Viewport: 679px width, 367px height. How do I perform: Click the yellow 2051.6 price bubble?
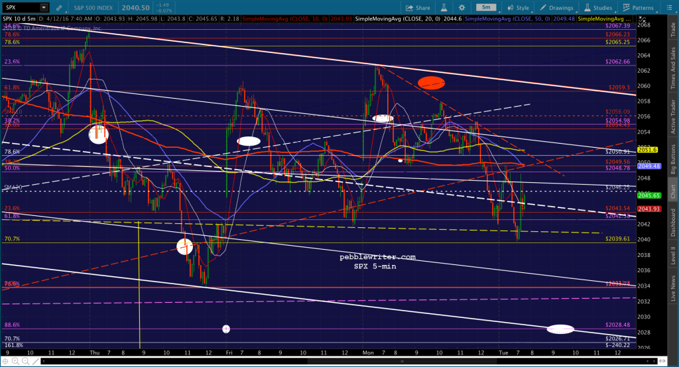click(x=647, y=150)
